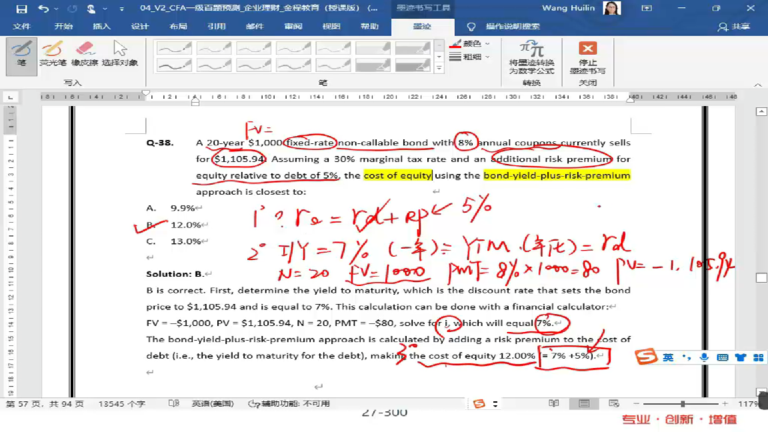Switch to Read Mode view in status bar

tap(553, 403)
